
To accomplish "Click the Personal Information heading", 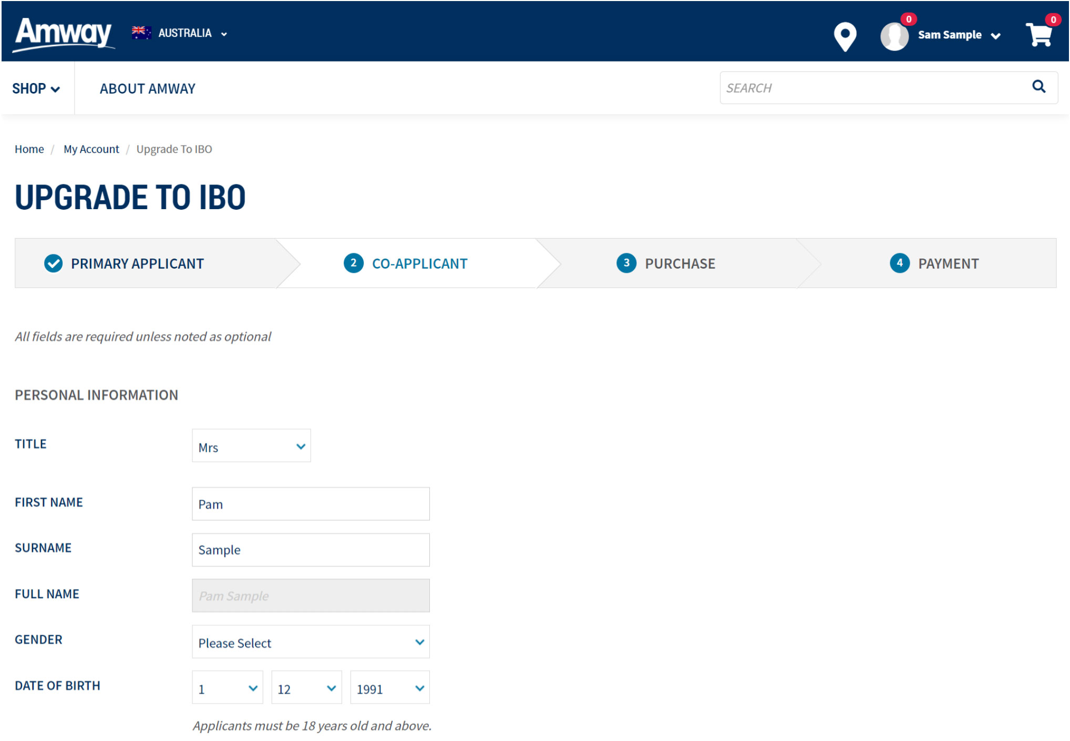I will pyautogui.click(x=97, y=395).
